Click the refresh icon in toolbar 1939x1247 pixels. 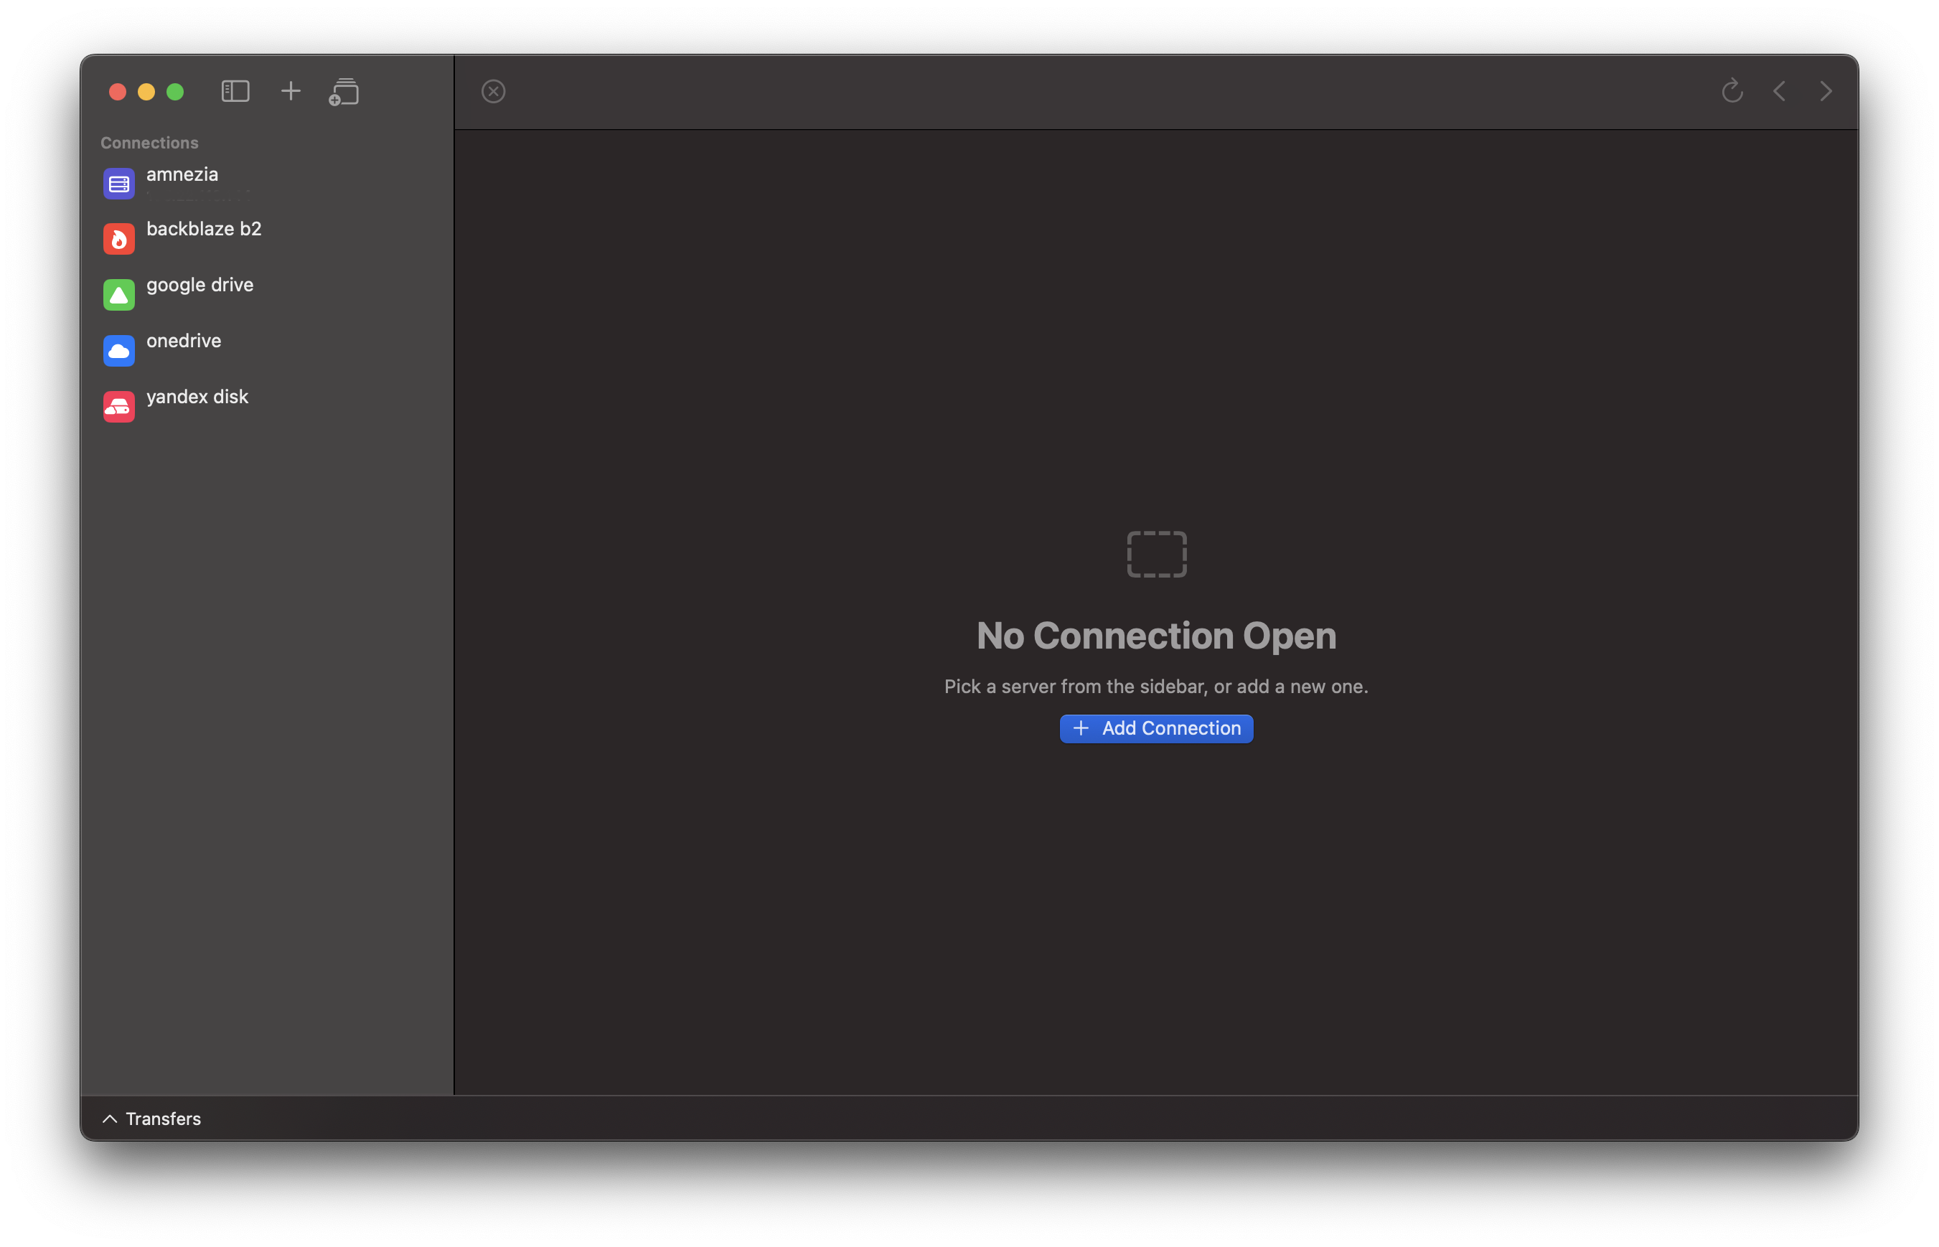pos(1732,90)
